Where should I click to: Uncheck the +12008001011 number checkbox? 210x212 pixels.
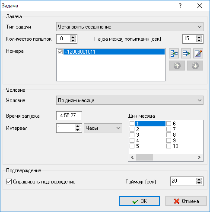click(60, 51)
